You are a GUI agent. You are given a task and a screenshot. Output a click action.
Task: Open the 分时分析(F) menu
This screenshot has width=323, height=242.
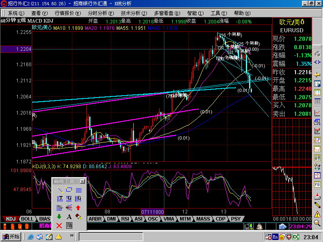coord(101,13)
